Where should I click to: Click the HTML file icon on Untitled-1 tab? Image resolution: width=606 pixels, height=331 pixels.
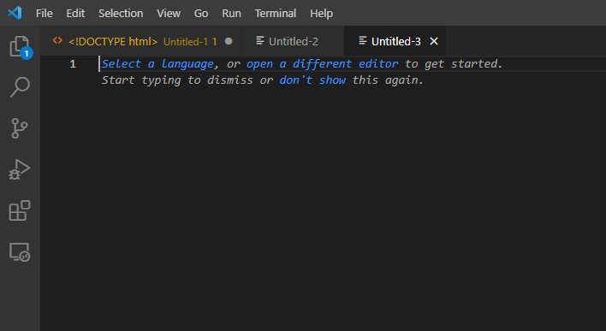click(x=57, y=40)
